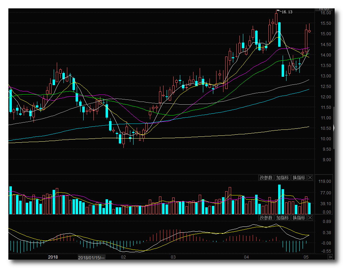Click 改参数 in the volume panel
Screen dimensions: 343x268
(x=266, y=178)
